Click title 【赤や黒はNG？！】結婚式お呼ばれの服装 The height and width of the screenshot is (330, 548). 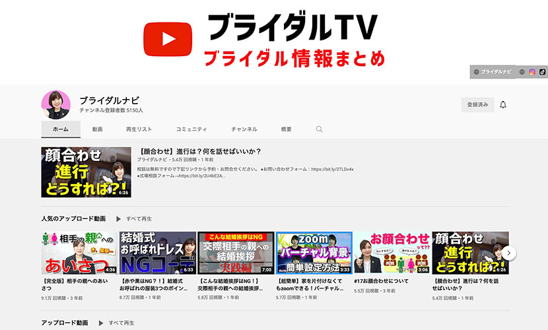pos(154,284)
